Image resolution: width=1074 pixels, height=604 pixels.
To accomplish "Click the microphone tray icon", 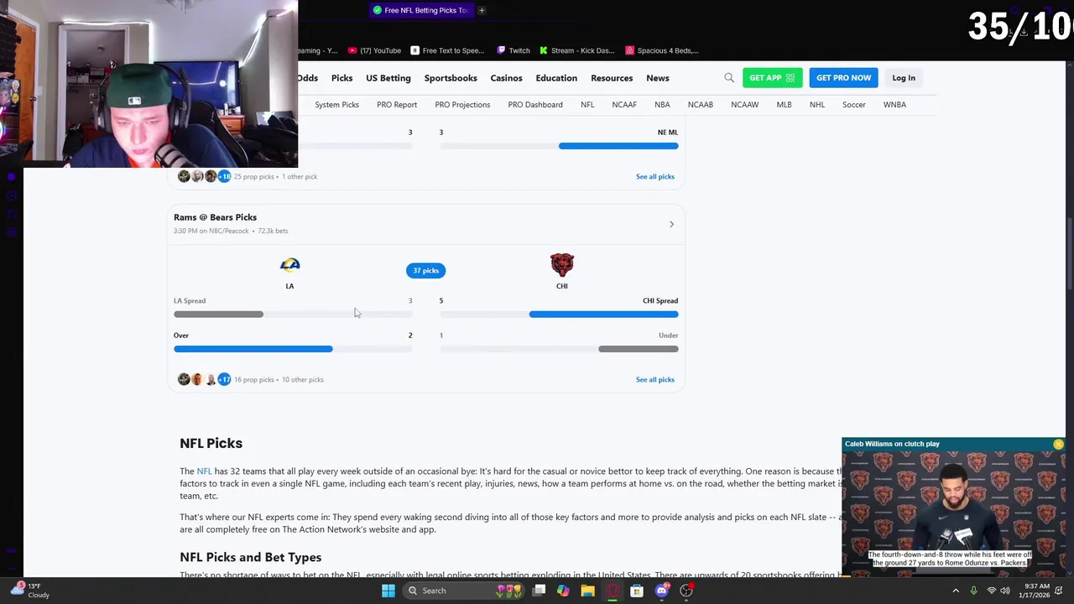I will coord(973,591).
